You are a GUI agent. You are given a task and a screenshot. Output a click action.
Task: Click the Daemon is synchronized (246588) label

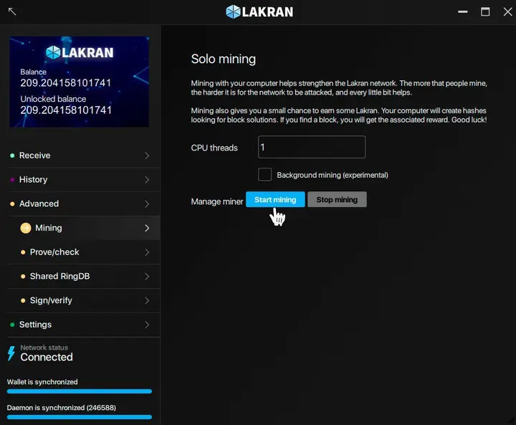61,408
